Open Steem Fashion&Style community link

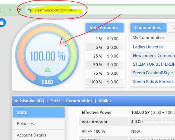tap(153, 73)
